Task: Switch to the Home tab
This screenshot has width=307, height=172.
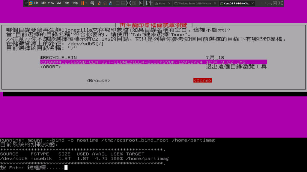Action: (162, 3)
